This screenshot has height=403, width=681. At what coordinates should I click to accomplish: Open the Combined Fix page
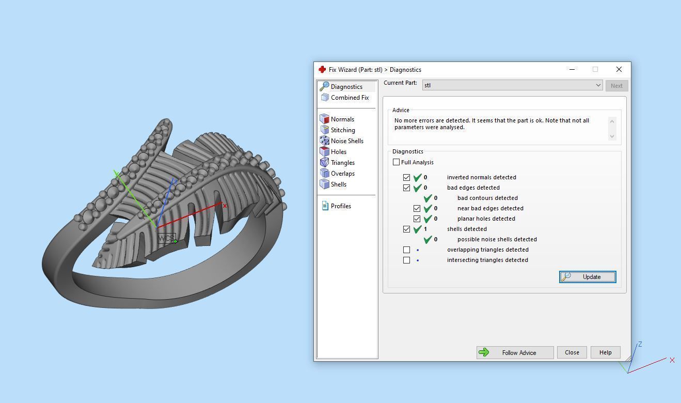pos(350,98)
